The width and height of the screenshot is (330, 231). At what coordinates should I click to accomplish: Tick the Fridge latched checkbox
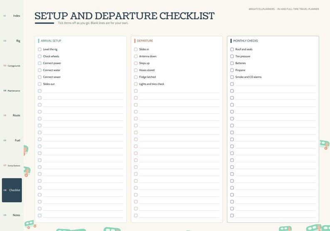coord(136,77)
